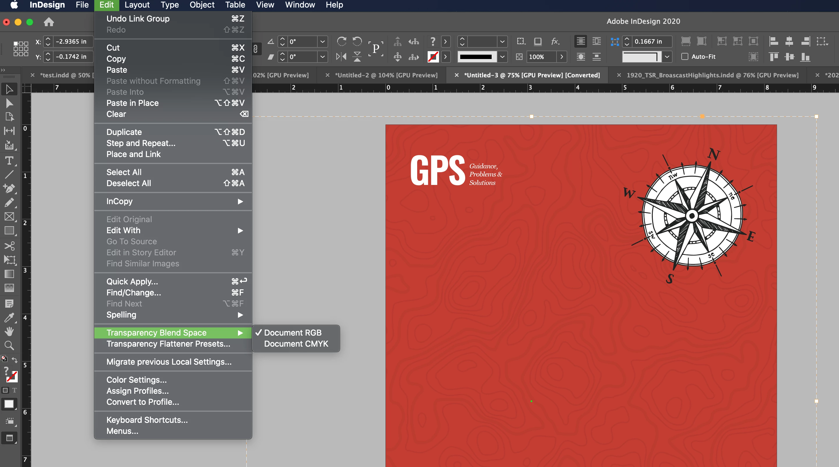Open the opacity 100% dropdown arrow
The image size is (839, 467).
[561, 57]
